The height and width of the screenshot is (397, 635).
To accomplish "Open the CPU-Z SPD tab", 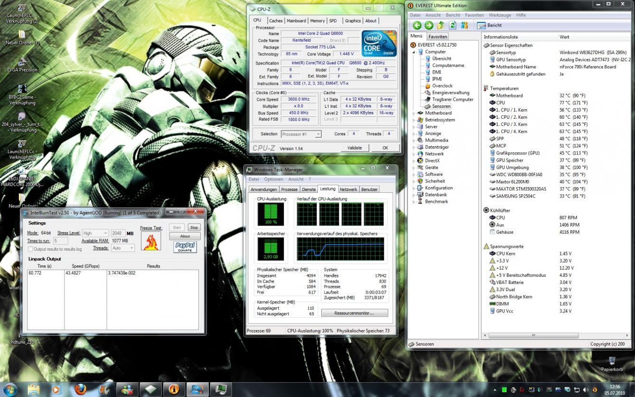I will [x=333, y=21].
